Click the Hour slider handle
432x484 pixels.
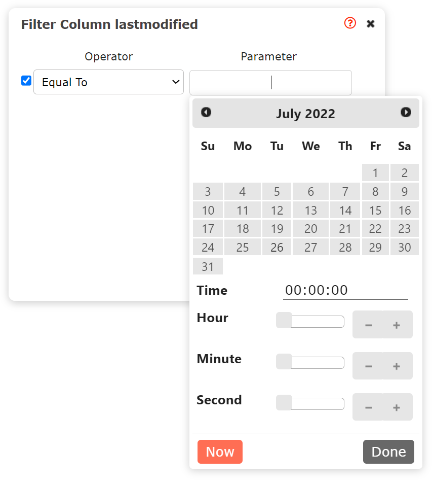coord(283,321)
